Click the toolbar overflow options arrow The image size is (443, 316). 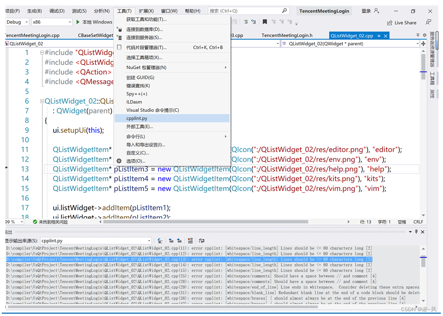[x=296, y=24]
